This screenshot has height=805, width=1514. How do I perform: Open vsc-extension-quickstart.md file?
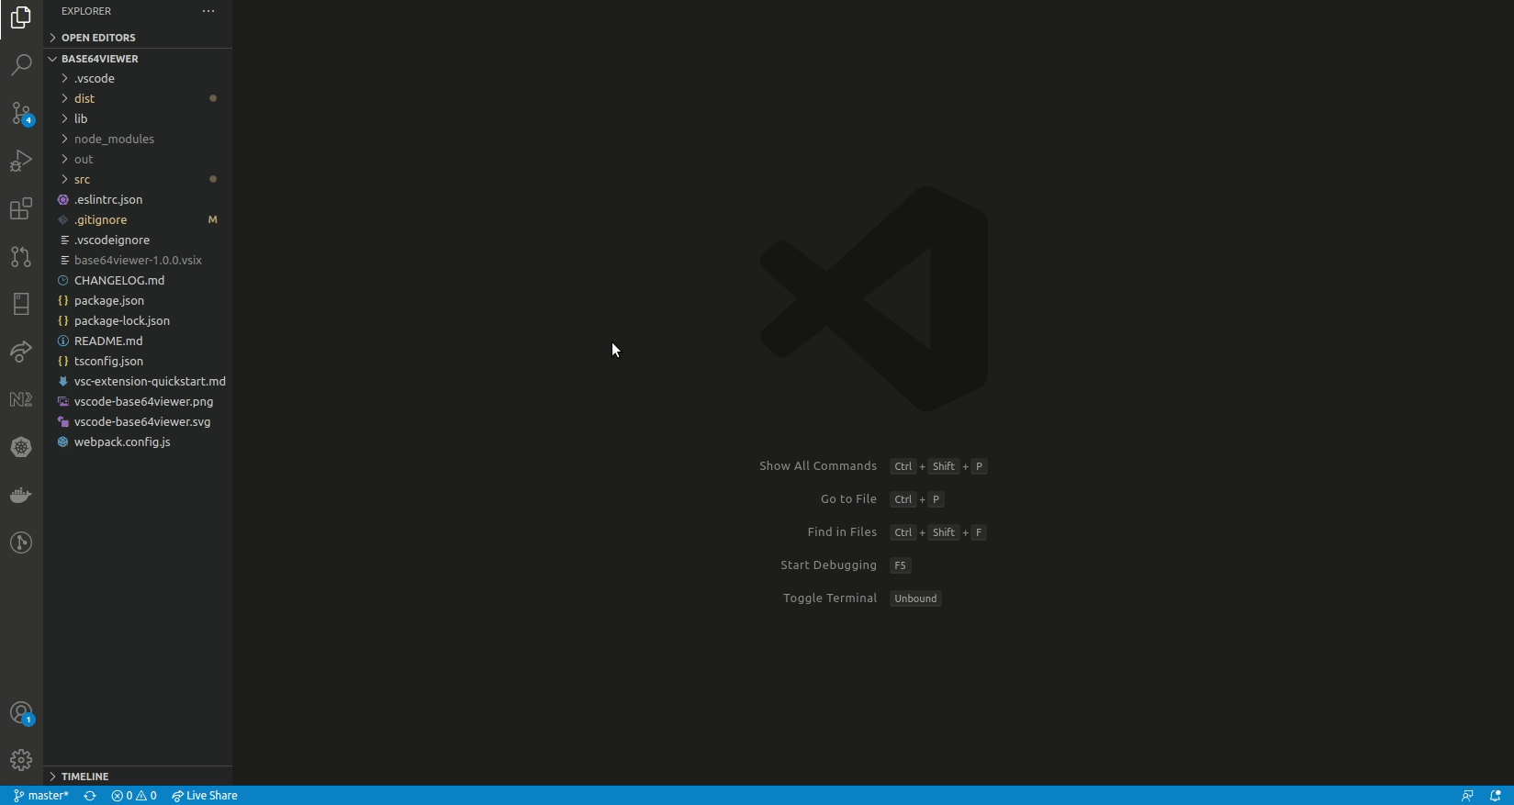(x=138, y=381)
